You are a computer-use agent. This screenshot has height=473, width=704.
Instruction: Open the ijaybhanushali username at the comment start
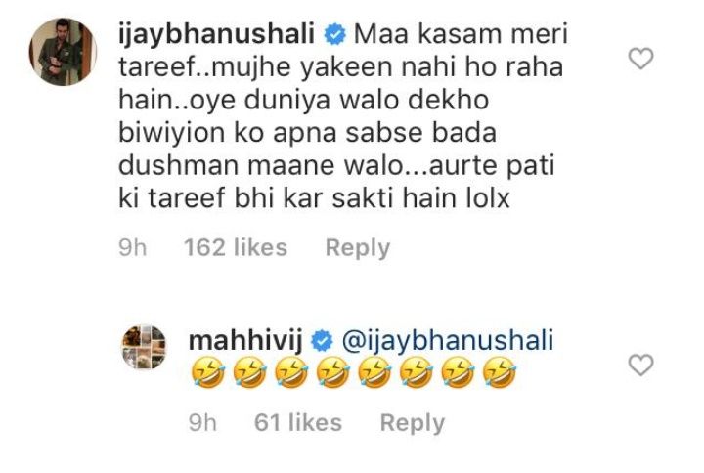216,36
